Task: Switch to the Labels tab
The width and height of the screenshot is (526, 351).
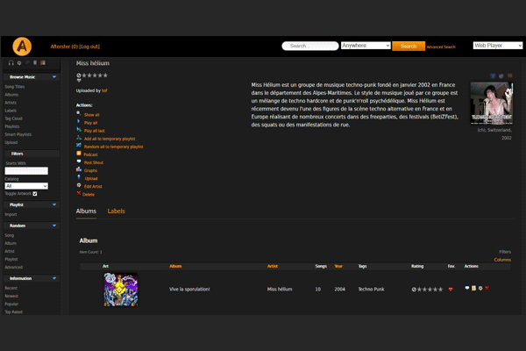Action: click(117, 211)
